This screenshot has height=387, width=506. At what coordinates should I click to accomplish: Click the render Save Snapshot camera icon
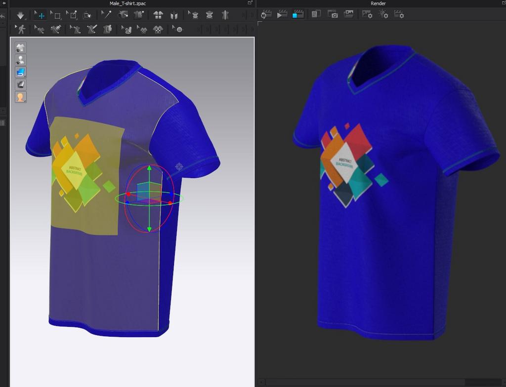coord(333,14)
